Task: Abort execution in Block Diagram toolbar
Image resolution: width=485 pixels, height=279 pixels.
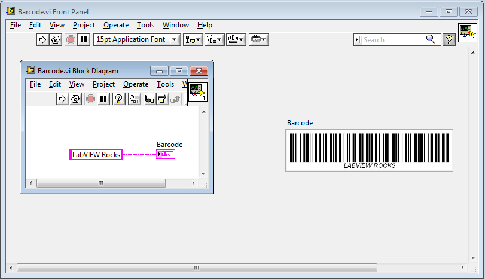Action: point(91,99)
